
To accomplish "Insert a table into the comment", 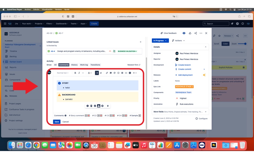I will tap(122, 73).
